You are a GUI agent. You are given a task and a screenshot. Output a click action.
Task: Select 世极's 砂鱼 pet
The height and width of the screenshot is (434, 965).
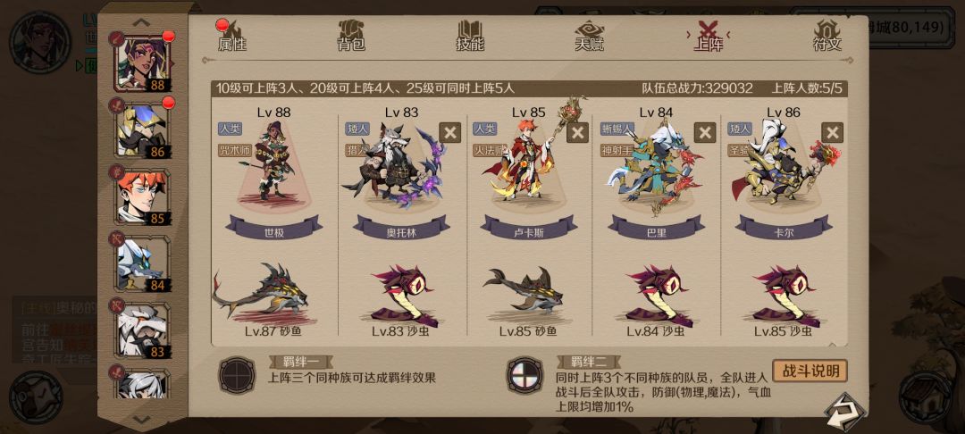click(262, 294)
